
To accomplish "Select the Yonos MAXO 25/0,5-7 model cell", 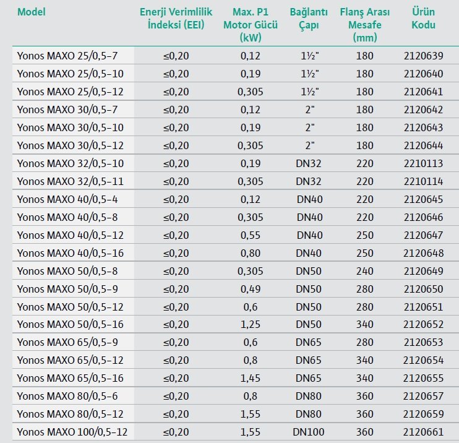I will pos(67,56).
